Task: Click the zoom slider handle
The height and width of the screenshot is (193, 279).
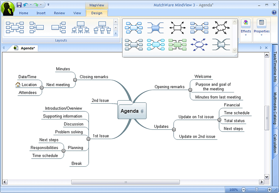Action: point(257,190)
